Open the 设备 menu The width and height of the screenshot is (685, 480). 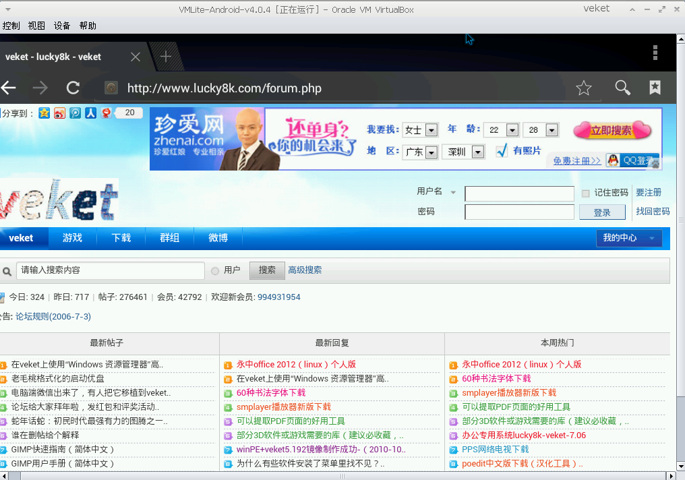(x=62, y=26)
